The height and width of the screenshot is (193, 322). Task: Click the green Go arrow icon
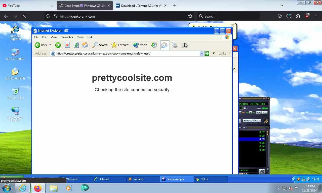point(207,53)
